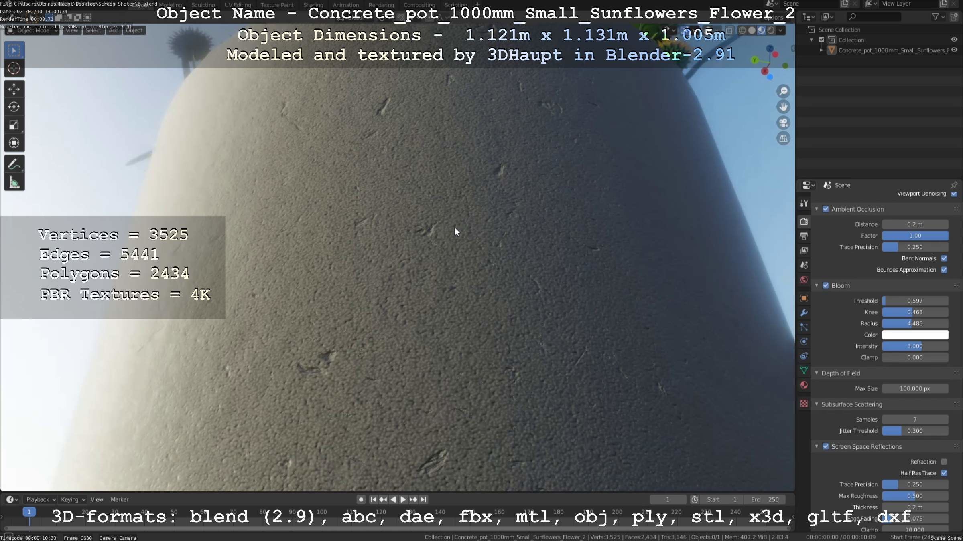The image size is (963, 541).
Task: Open the Output properties tab
Action: point(804,236)
